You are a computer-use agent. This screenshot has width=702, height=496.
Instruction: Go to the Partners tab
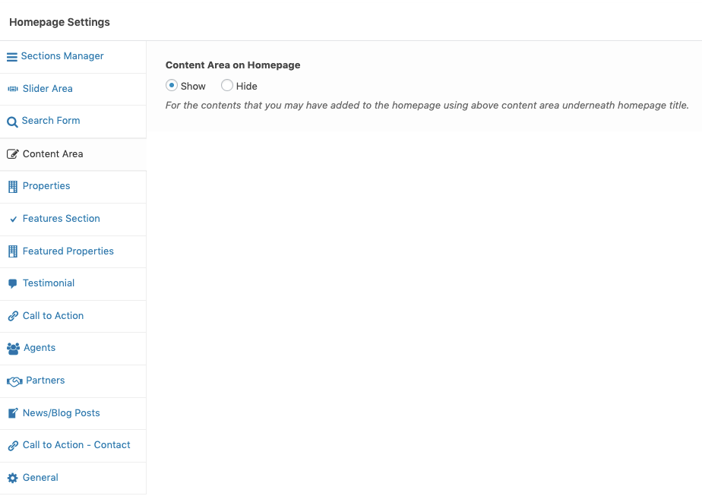(73, 381)
